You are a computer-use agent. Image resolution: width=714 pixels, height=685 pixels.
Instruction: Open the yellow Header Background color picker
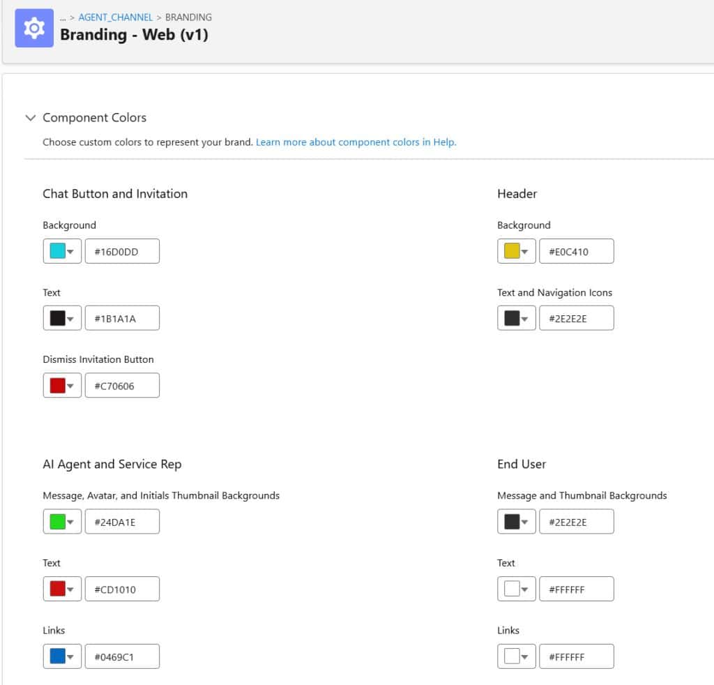click(517, 251)
